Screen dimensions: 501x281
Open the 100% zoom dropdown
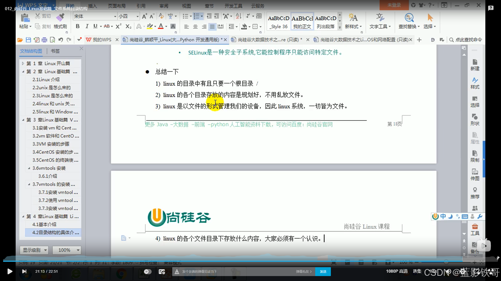78,250
